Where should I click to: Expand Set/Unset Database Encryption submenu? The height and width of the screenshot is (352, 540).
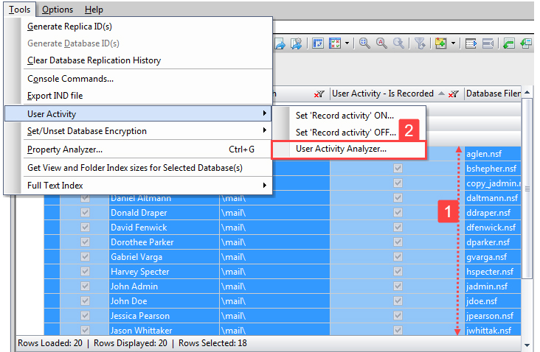[265, 130]
